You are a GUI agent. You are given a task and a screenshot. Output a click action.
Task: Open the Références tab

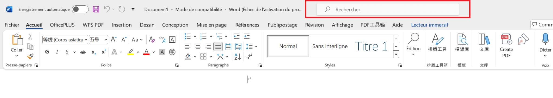point(247,25)
